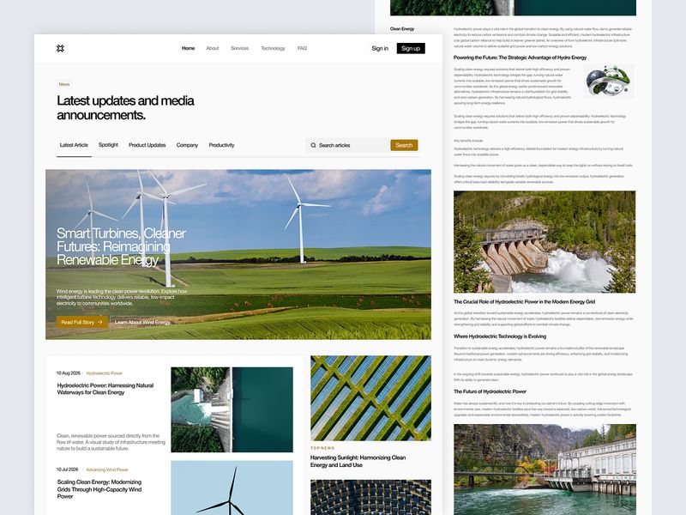The width and height of the screenshot is (686, 515).
Task: Open the Productivity tab
Action: (x=221, y=145)
